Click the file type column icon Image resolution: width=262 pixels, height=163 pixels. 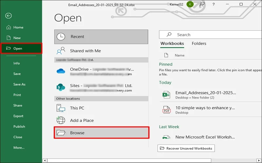[166, 55]
